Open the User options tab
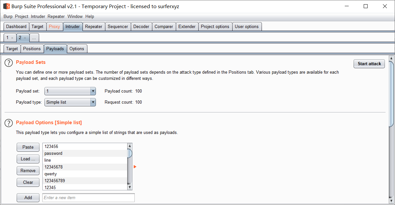The height and width of the screenshot is (205, 395). tap(247, 27)
